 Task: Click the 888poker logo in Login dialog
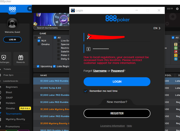click(x=118, y=19)
